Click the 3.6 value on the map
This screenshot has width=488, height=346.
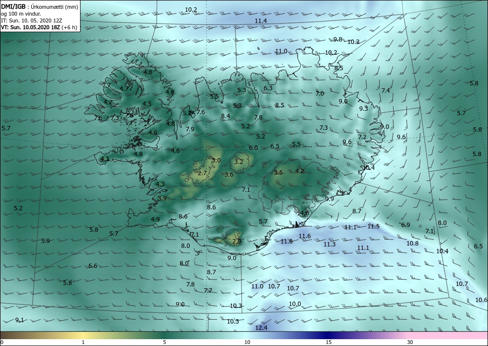229,175
